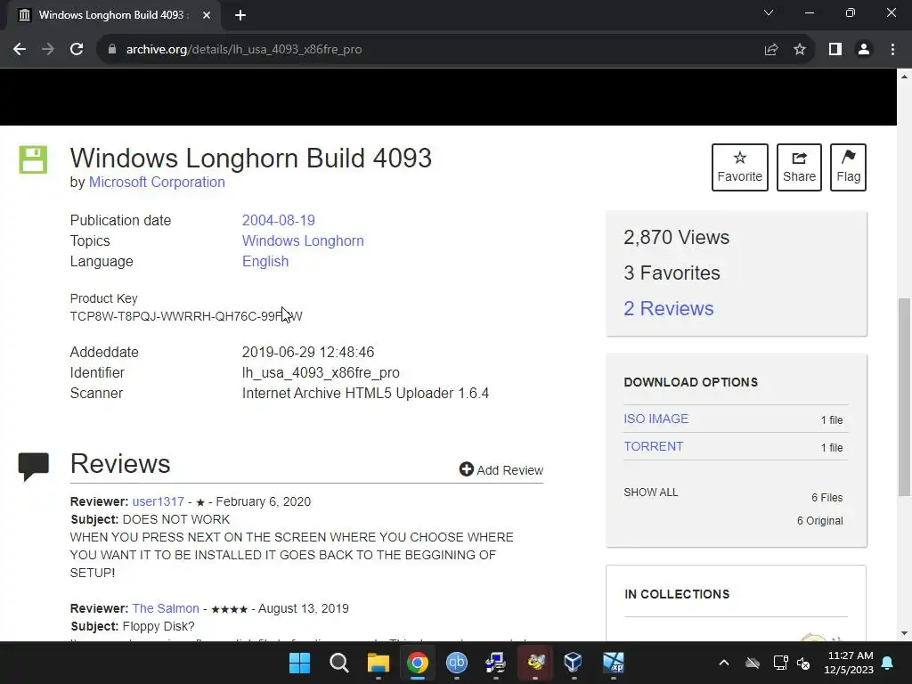
Task: Click the scrollbar down arrow
Action: pos(904,633)
